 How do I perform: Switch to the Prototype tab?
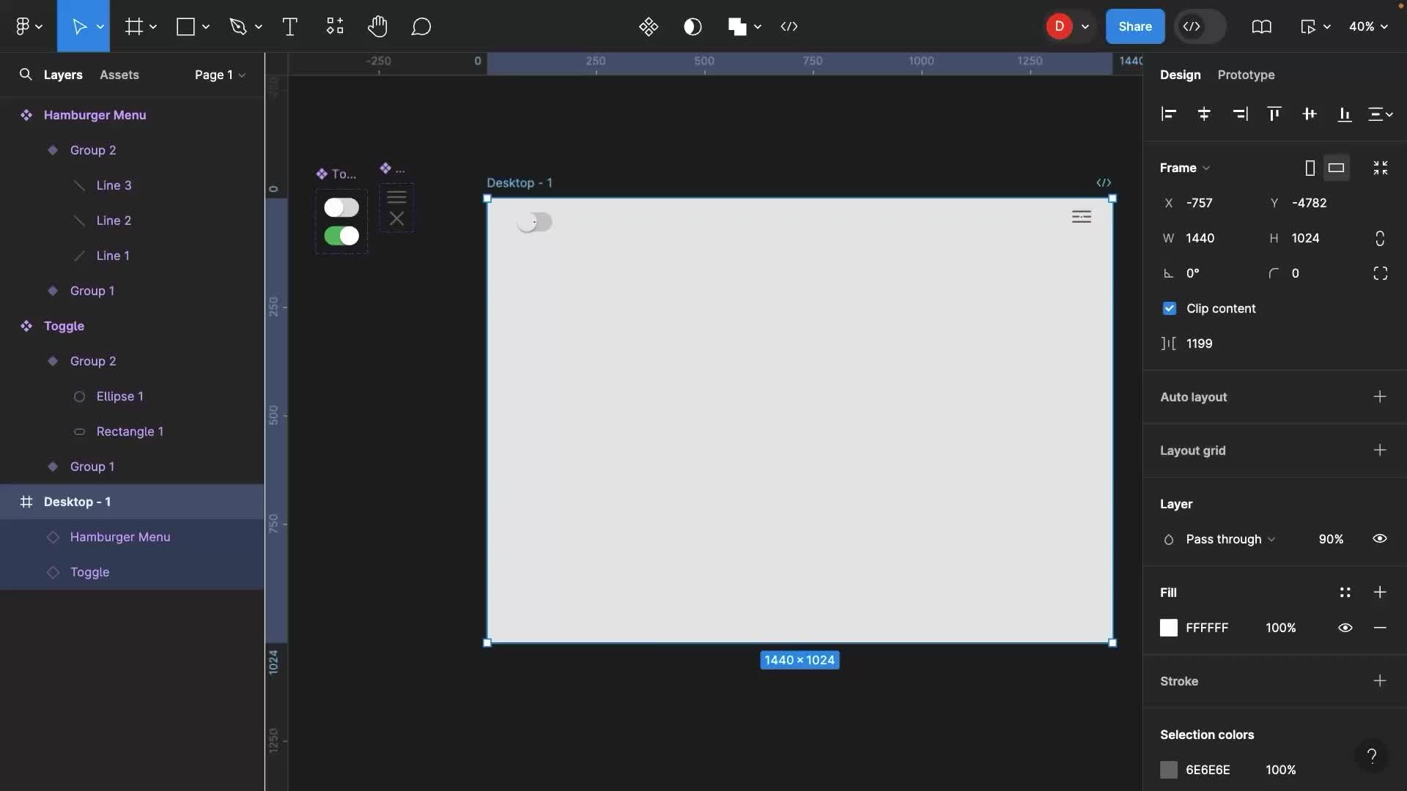(x=1246, y=75)
